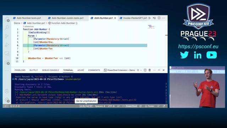Click the editor vertical scrollbar marker

(x=166, y=35)
